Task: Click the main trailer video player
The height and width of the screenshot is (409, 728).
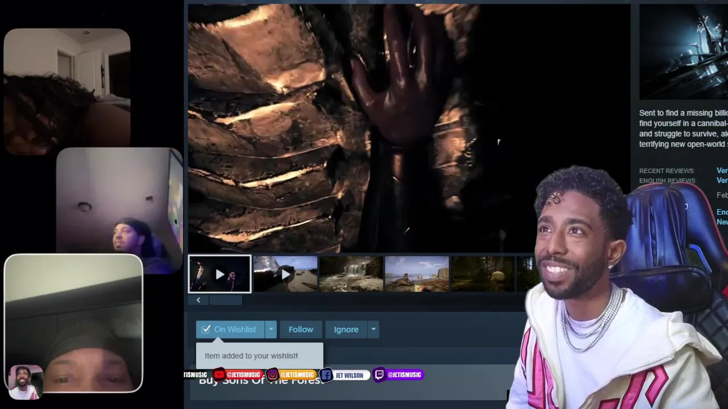Action: (409, 128)
